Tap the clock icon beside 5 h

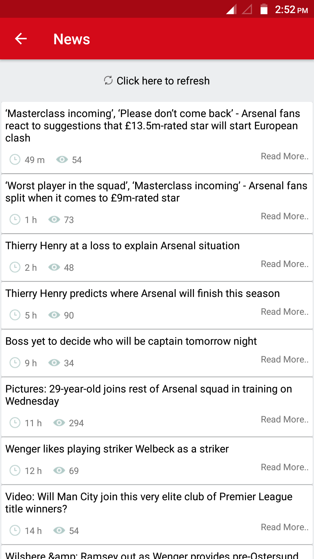pyautogui.click(x=15, y=315)
